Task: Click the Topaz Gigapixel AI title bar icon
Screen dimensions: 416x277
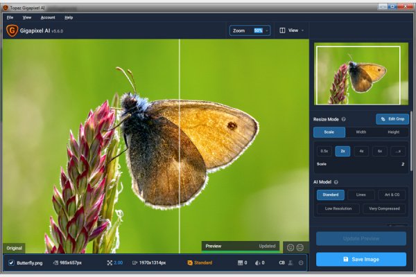Action: tap(6, 8)
